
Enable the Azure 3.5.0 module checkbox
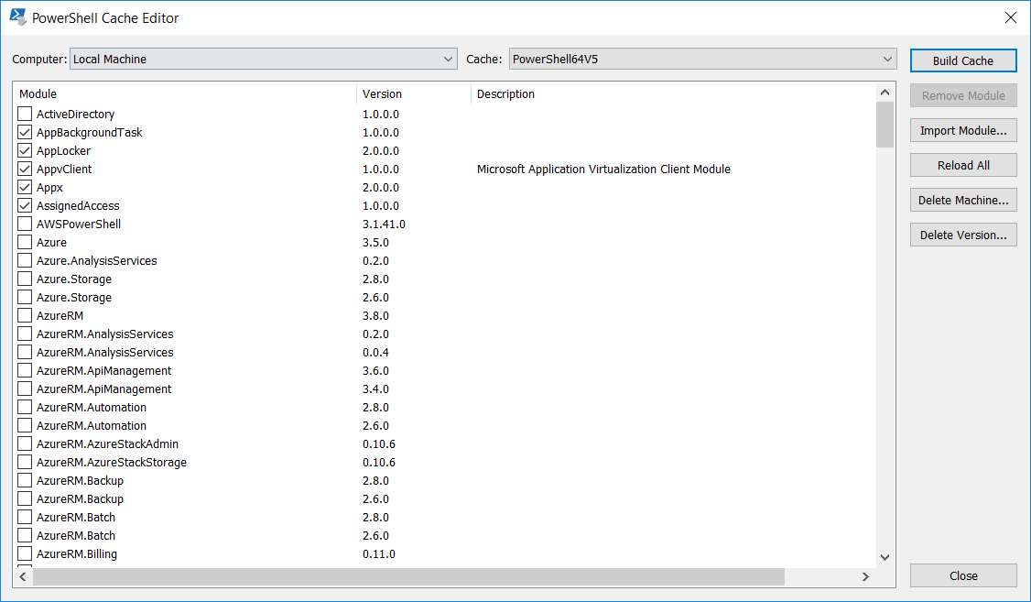click(25, 242)
